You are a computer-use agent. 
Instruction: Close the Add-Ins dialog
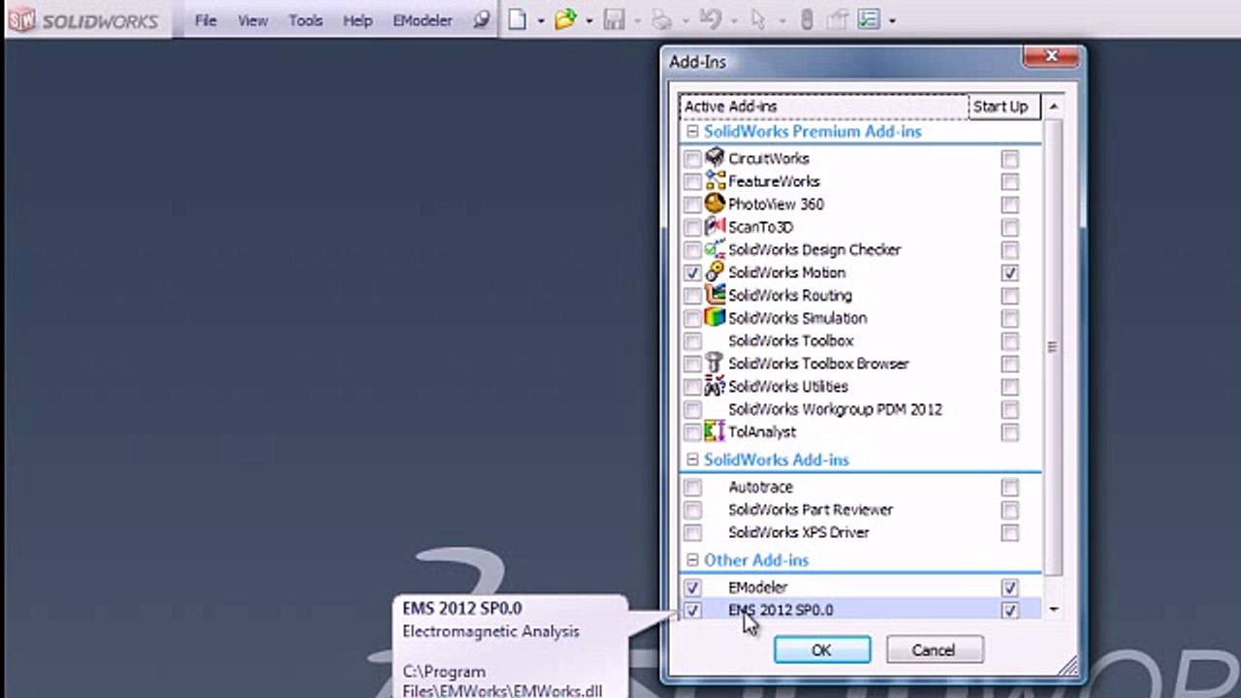[1053, 58]
